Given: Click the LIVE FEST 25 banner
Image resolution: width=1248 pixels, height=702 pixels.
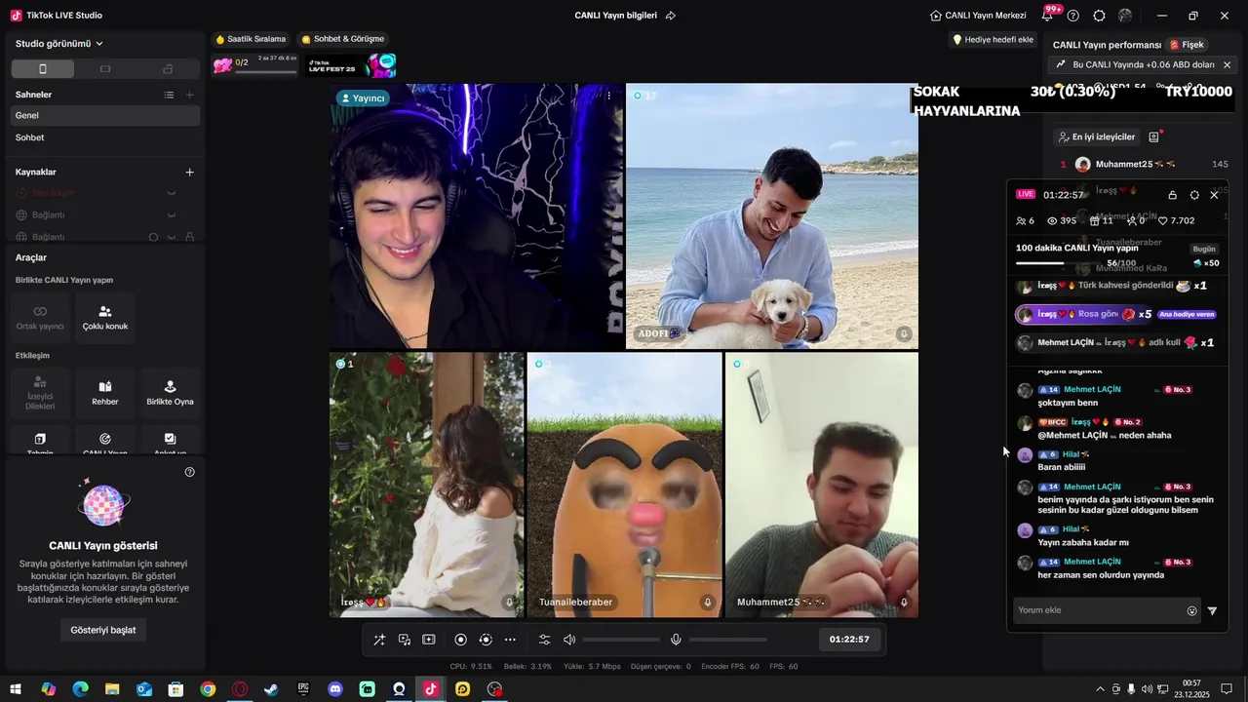Looking at the screenshot, I should coord(350,65).
